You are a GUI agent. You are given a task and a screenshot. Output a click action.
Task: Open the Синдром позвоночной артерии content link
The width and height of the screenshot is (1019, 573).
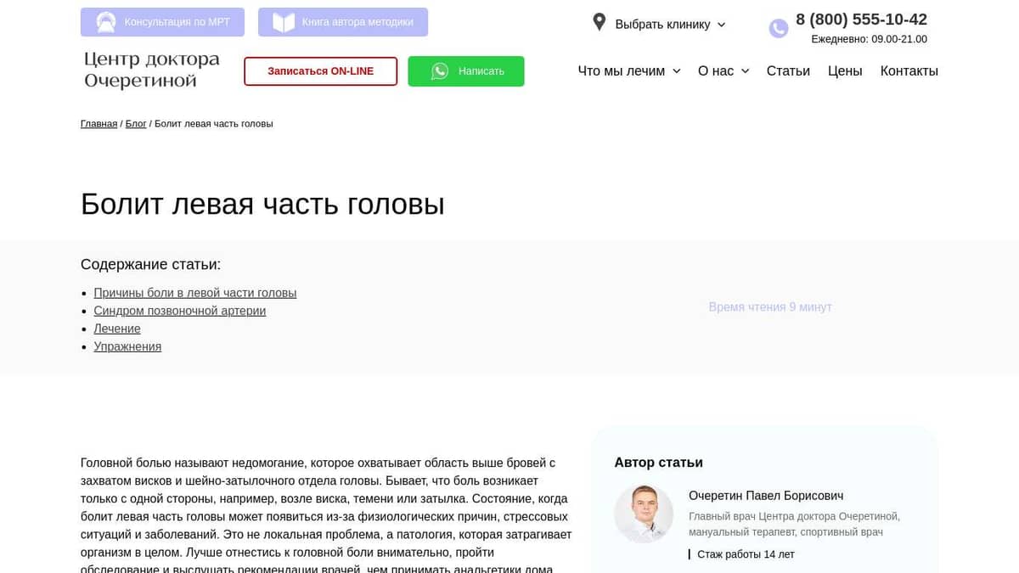(x=179, y=311)
